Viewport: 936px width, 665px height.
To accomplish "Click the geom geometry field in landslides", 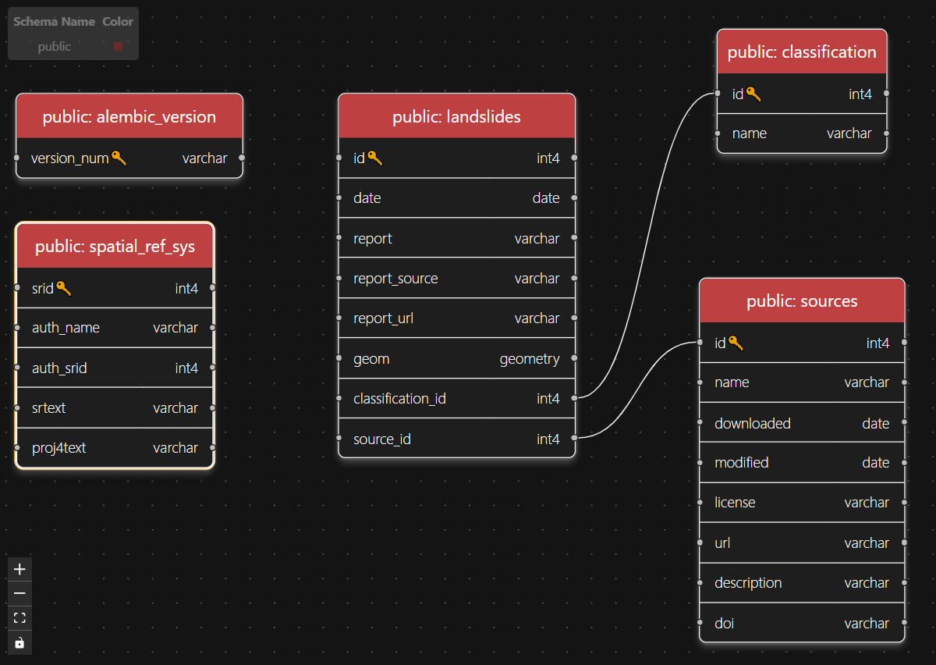I will (456, 358).
